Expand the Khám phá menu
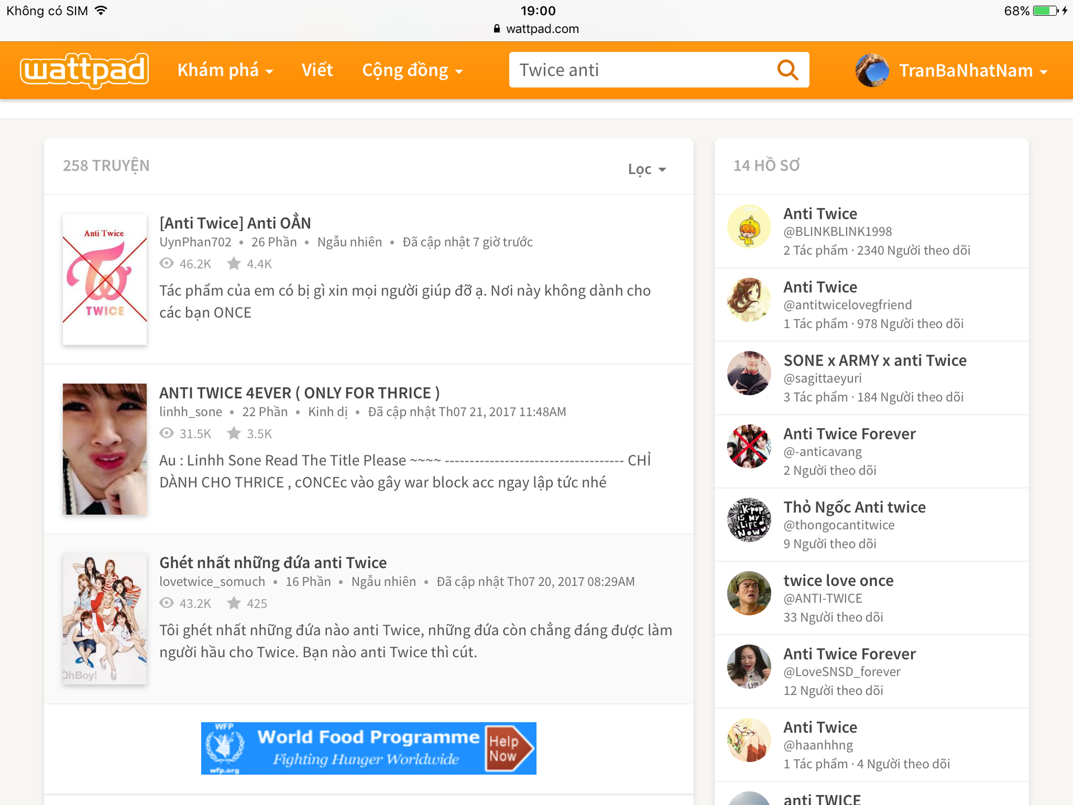 pyautogui.click(x=225, y=70)
